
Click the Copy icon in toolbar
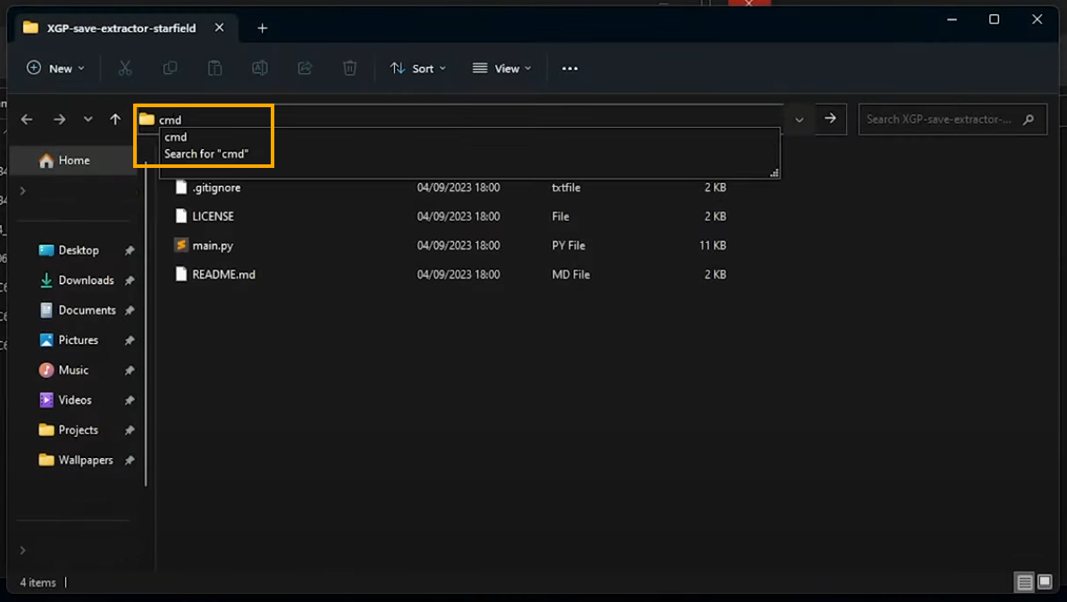pos(170,68)
